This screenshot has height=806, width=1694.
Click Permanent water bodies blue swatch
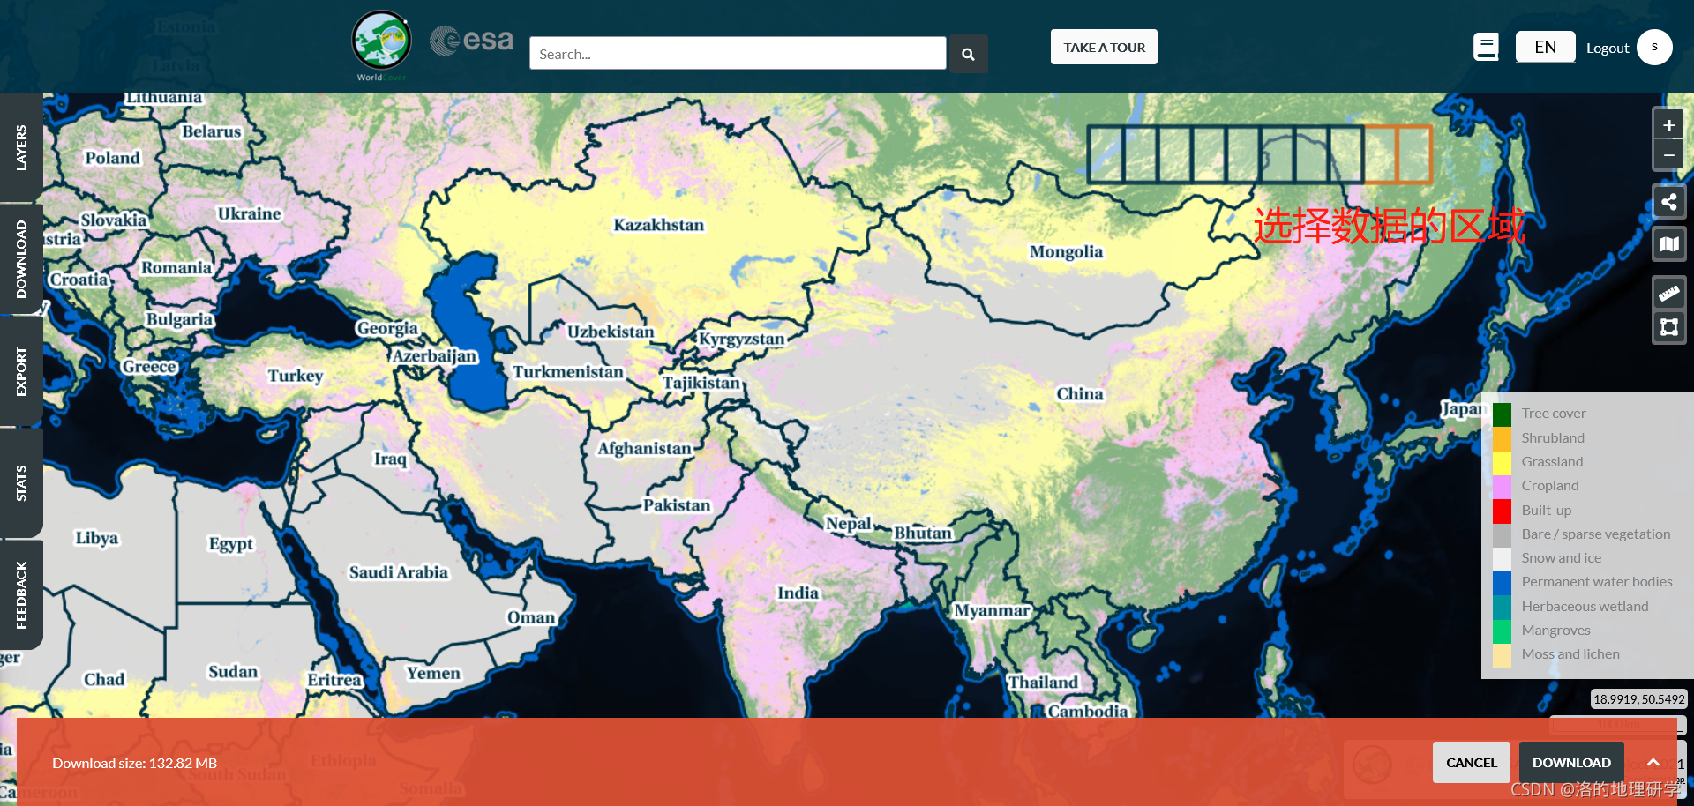1502,582
